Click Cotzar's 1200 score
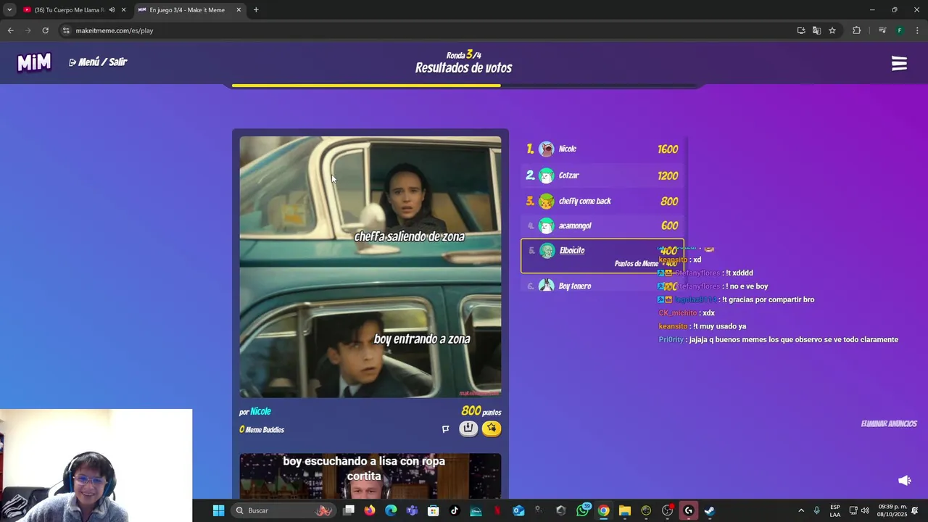This screenshot has width=928, height=522. coord(668,175)
